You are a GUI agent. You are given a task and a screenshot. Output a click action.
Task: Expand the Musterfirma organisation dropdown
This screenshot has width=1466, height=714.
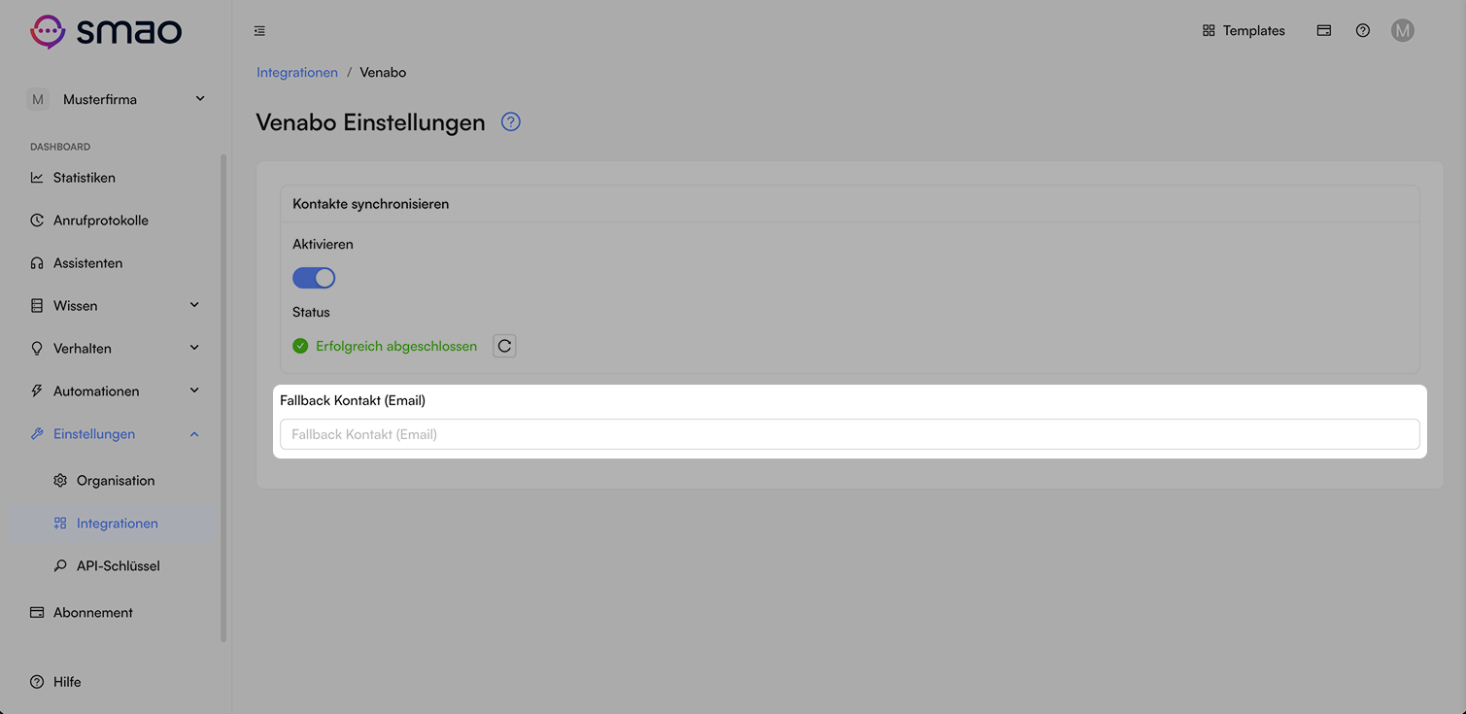(x=117, y=99)
